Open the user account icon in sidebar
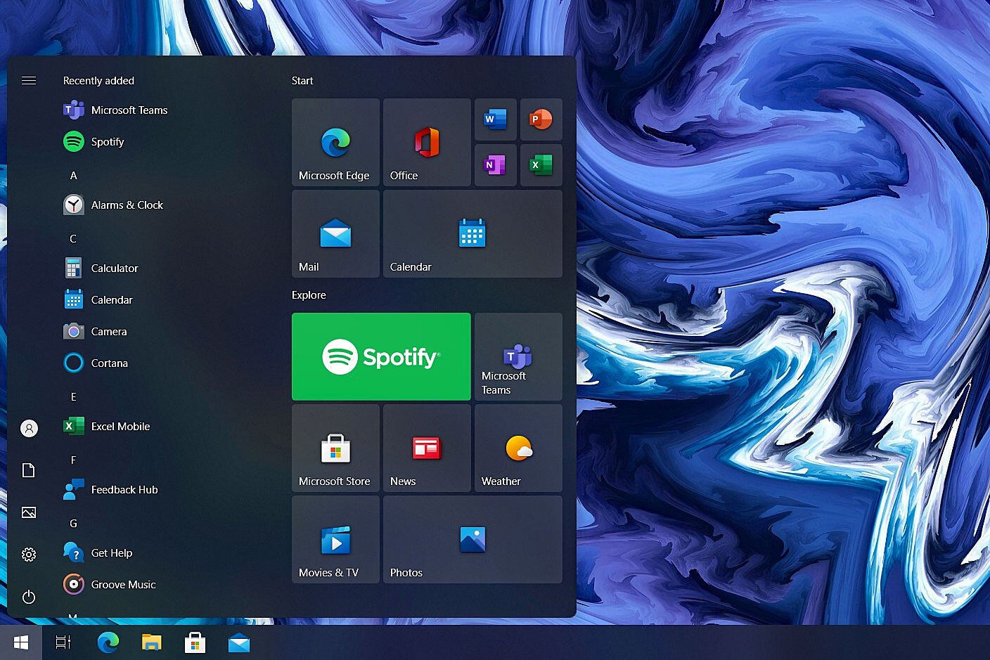This screenshot has width=990, height=660. click(x=29, y=428)
